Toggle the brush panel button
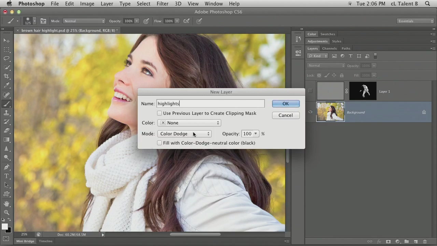 (43, 21)
